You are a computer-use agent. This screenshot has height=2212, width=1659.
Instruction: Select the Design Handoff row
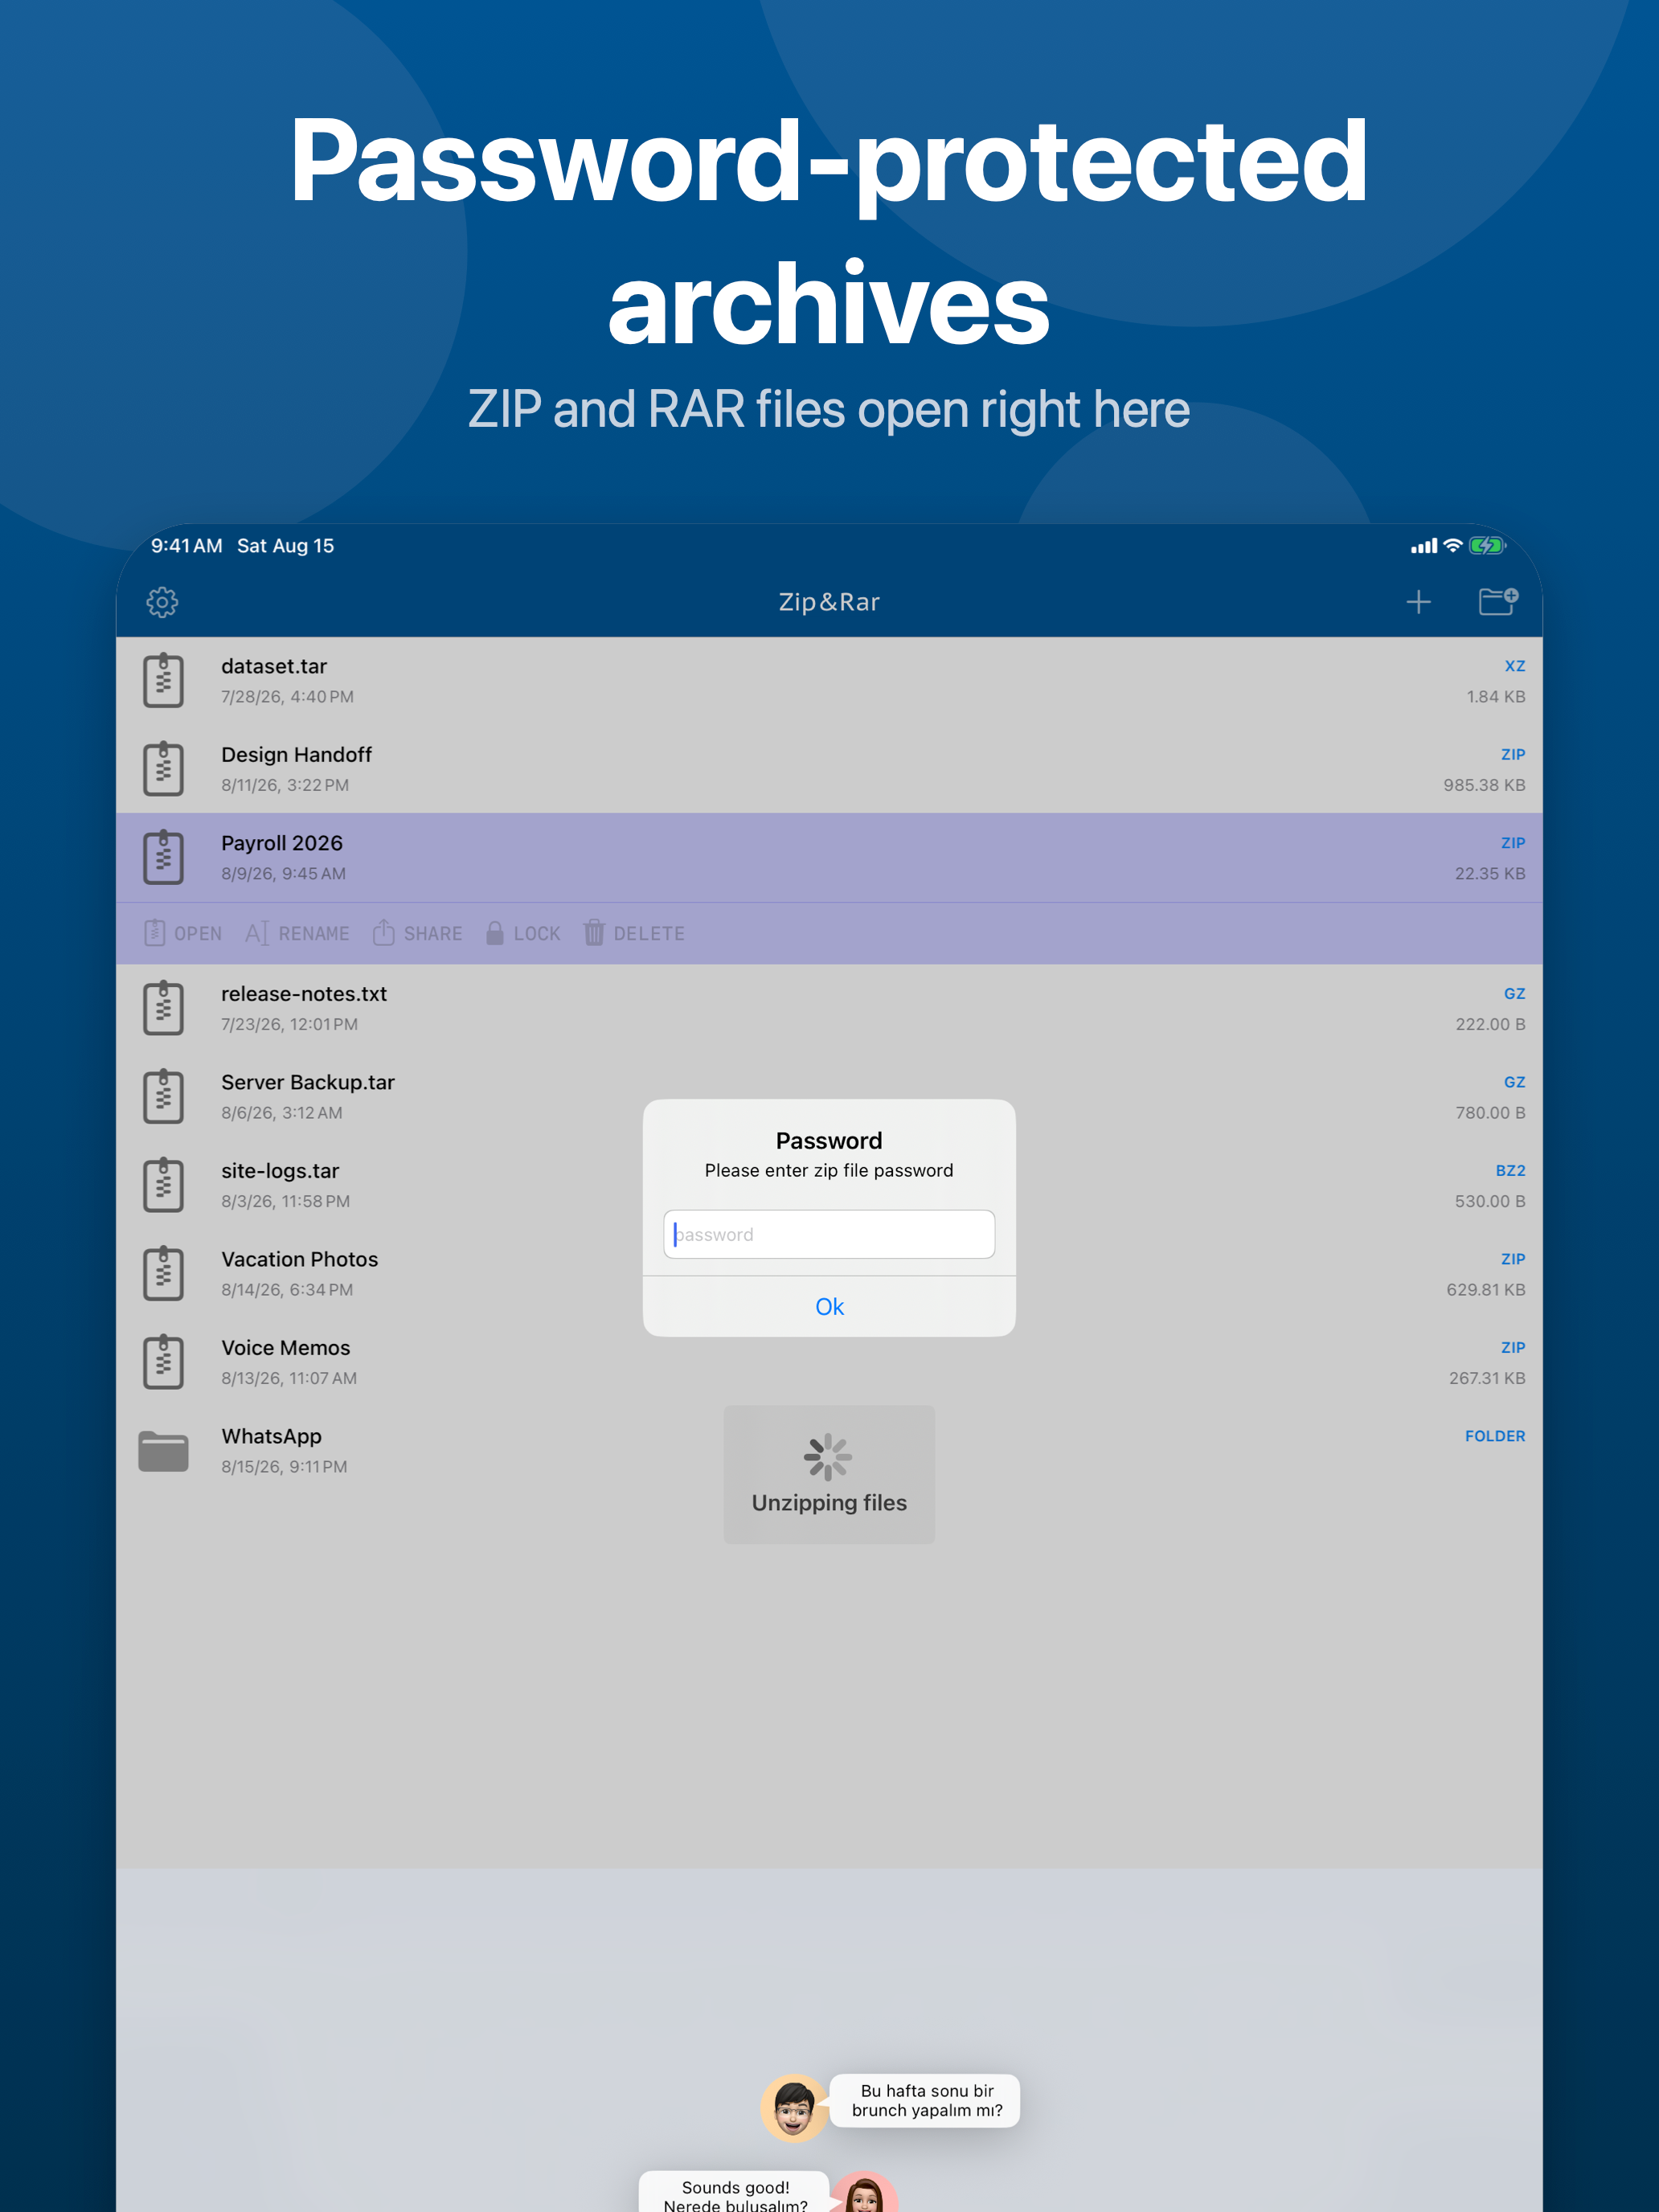829,769
